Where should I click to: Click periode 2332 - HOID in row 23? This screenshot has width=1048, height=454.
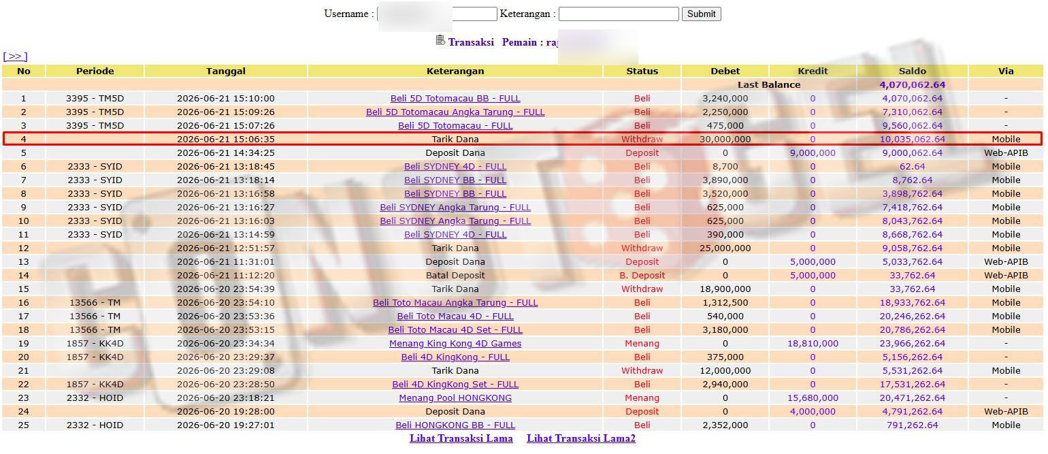pos(95,398)
